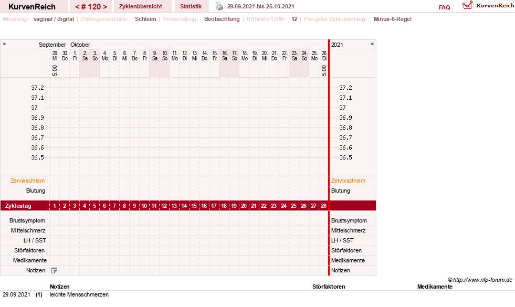Click the Zyklustag header label

click(18, 206)
